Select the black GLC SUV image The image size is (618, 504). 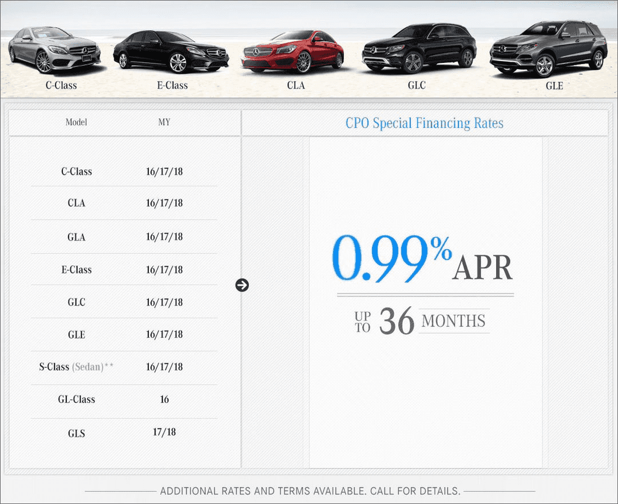point(419,49)
